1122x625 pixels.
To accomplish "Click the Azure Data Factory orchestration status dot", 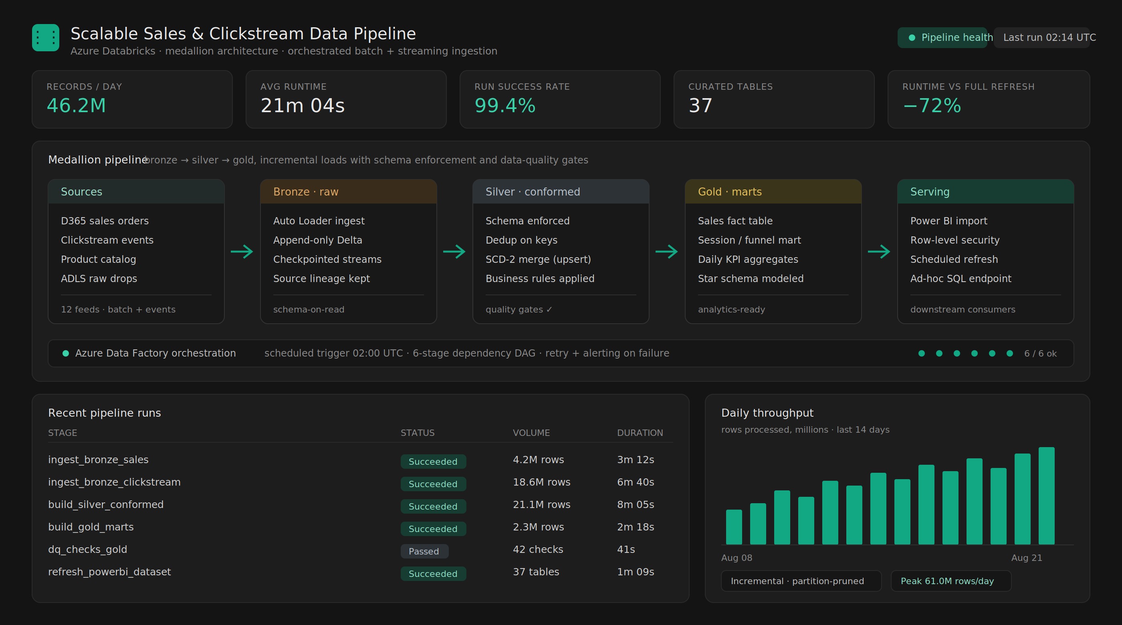I will coord(66,353).
